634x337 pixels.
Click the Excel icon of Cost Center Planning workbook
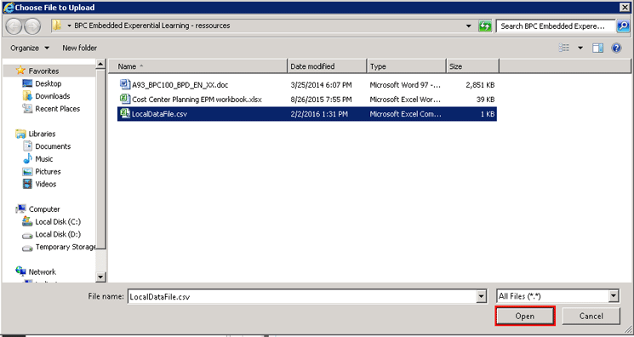(x=124, y=99)
